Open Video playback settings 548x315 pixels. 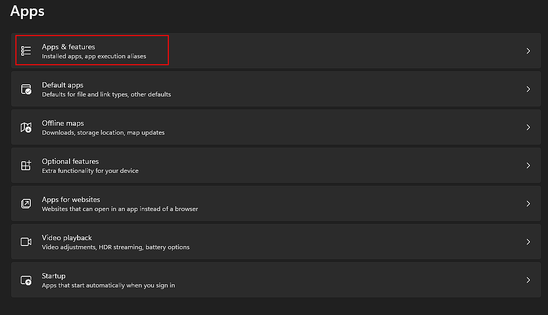click(x=212, y=241)
